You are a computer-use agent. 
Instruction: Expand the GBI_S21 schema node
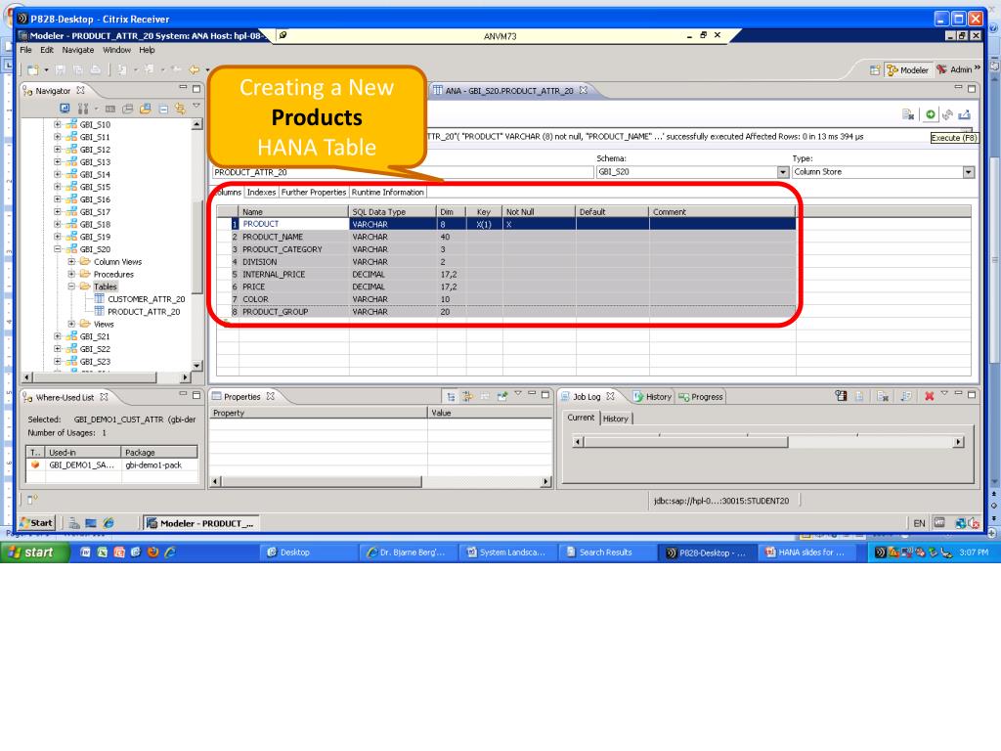click(x=58, y=336)
